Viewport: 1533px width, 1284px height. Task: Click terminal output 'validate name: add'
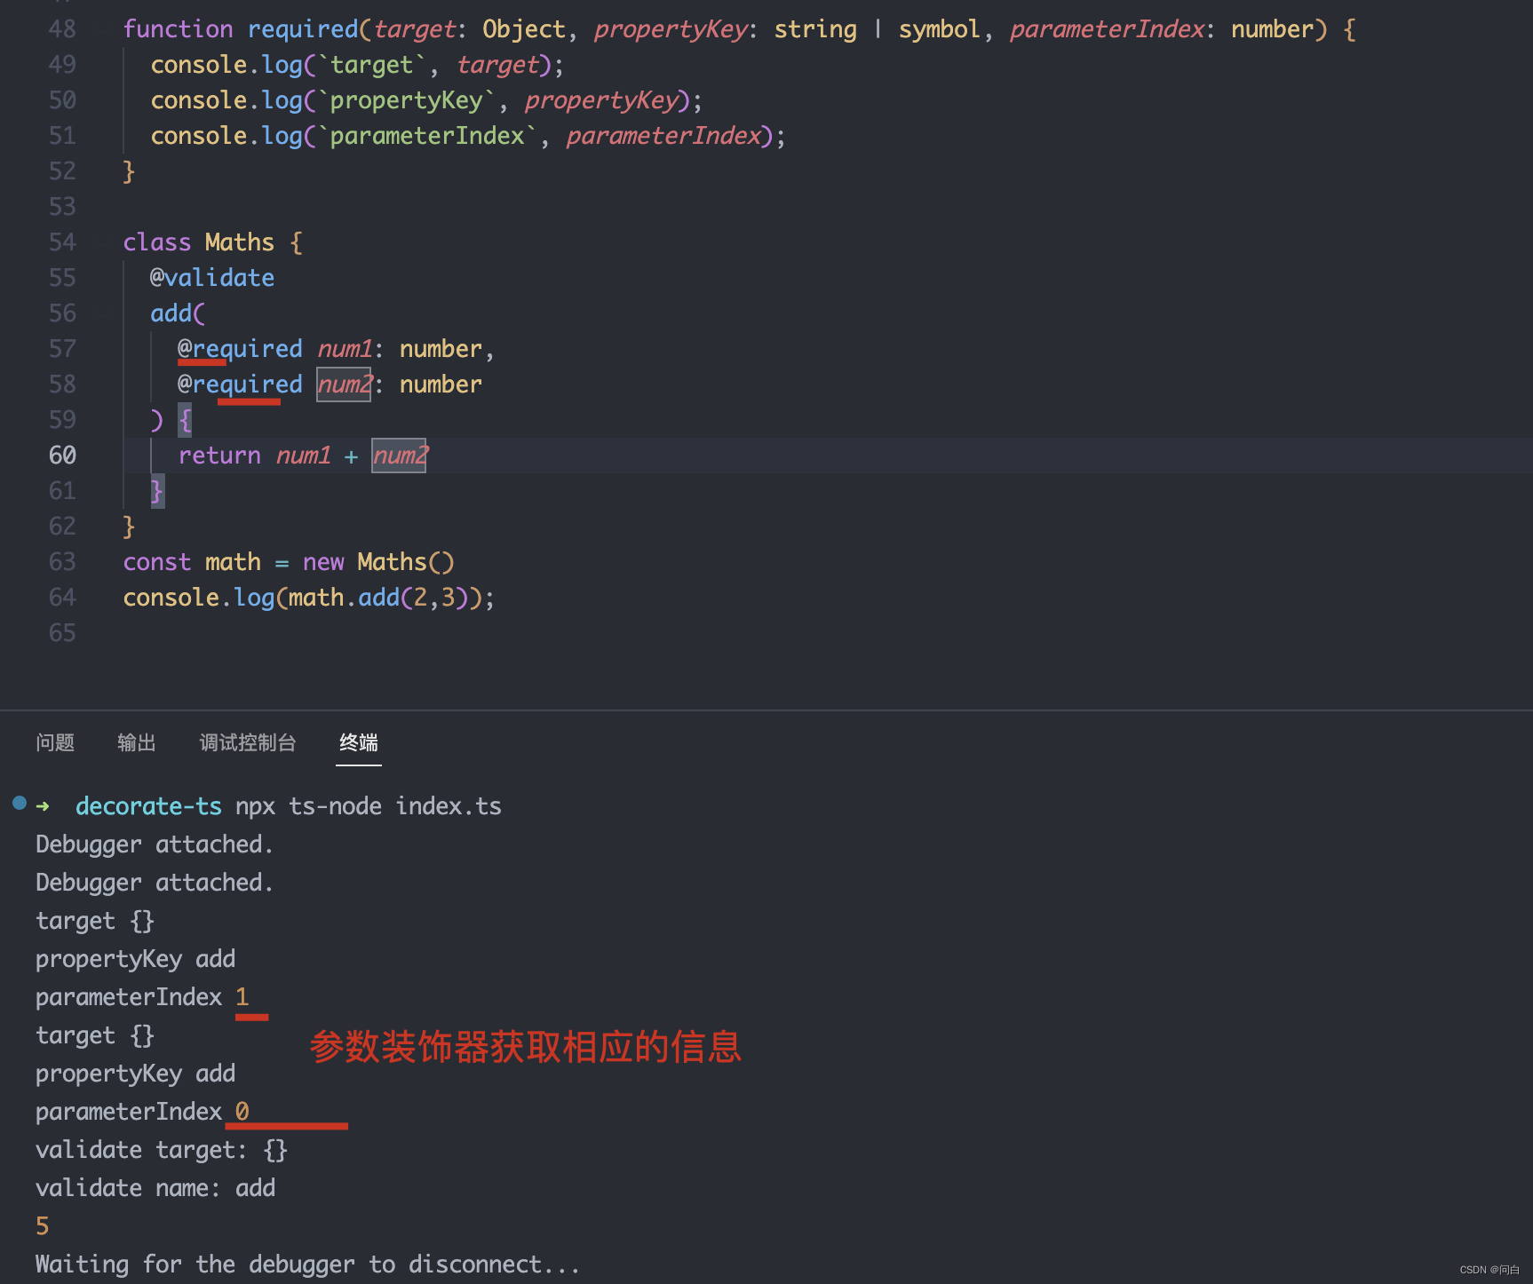(x=155, y=1188)
